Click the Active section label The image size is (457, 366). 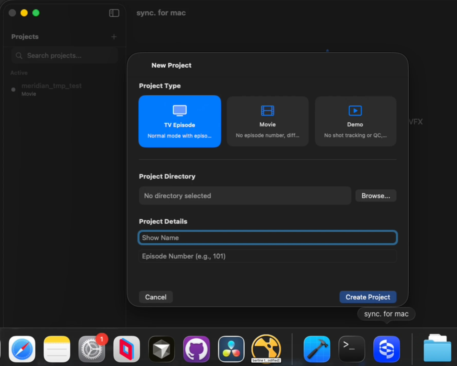(19, 73)
